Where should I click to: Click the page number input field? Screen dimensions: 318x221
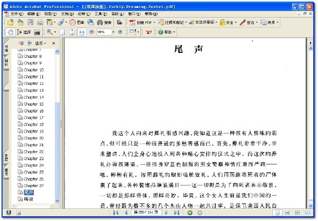pyautogui.click(x=146, y=213)
